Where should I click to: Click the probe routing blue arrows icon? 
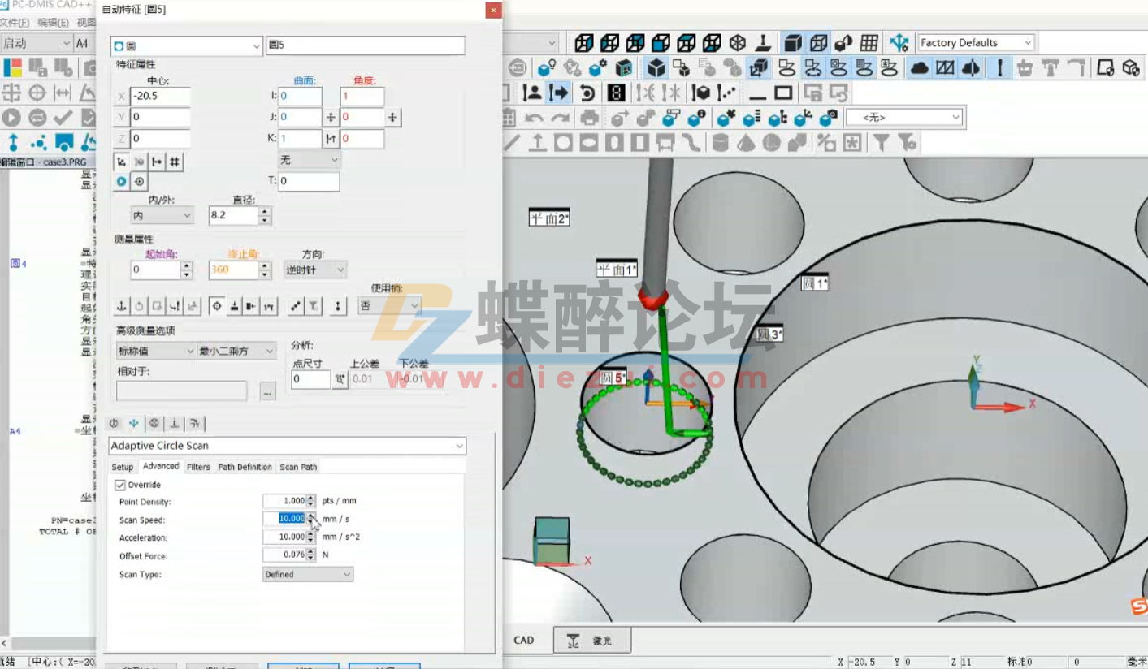[899, 42]
